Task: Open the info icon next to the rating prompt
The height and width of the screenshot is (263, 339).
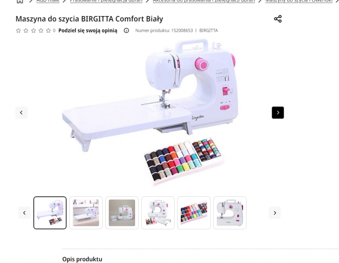Action: (x=126, y=30)
